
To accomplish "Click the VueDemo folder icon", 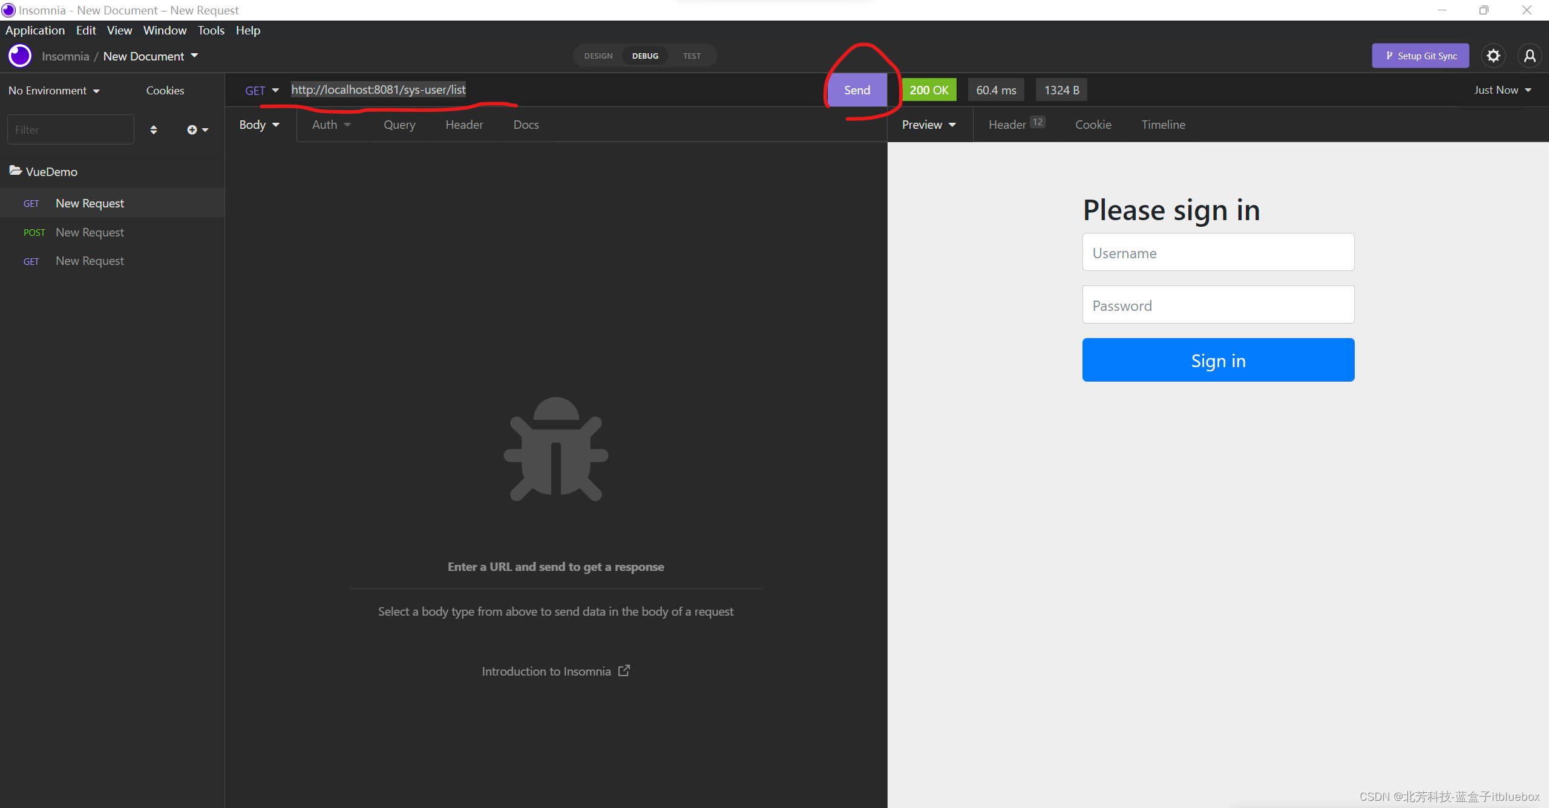I will (16, 171).
